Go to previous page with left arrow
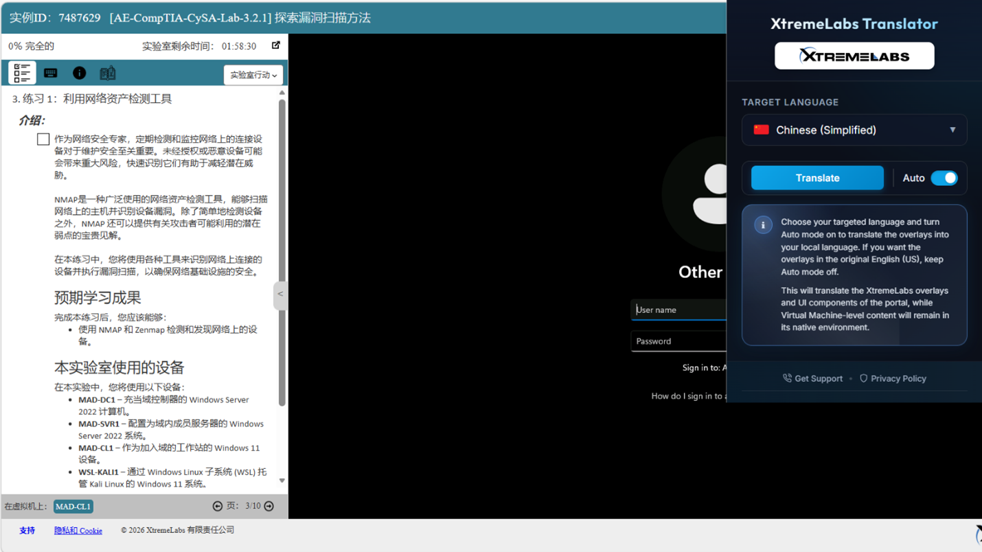This screenshot has width=982, height=552. (x=218, y=506)
